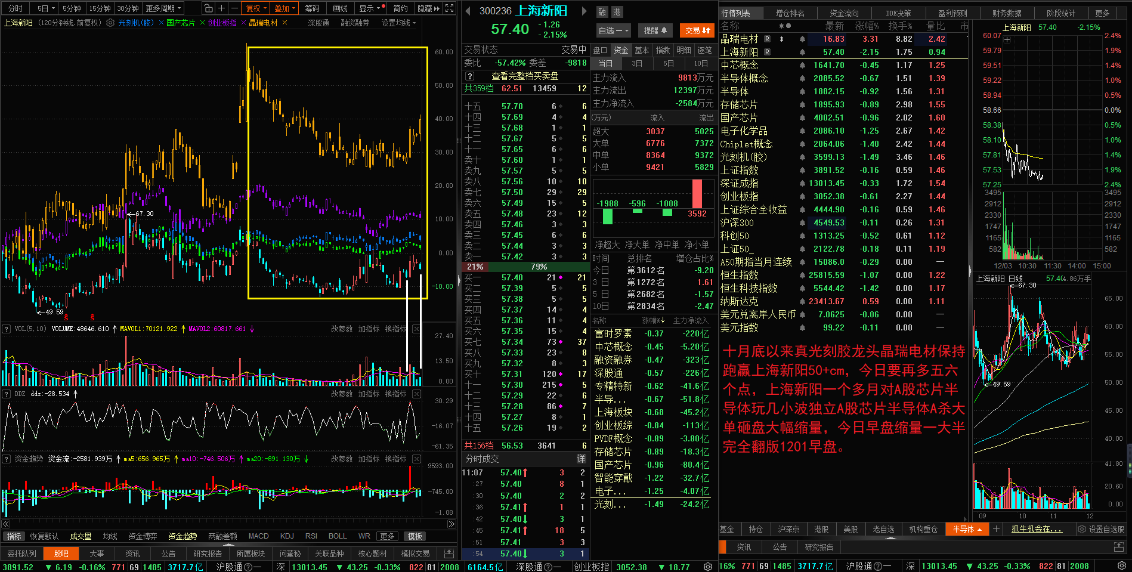The image size is (1132, 572).
Task: Click 恢复默认 restore defaults
Action: (44, 536)
